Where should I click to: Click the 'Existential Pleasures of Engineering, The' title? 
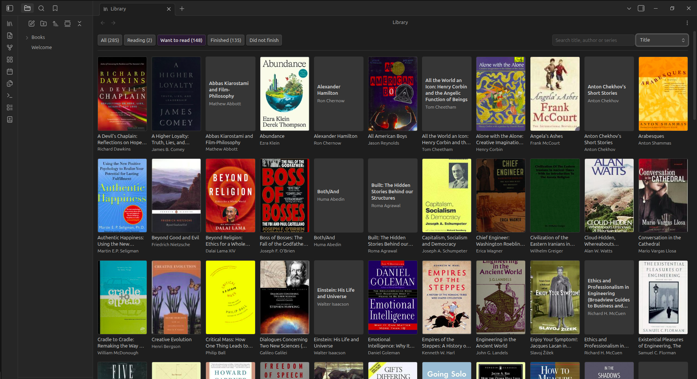661,343
